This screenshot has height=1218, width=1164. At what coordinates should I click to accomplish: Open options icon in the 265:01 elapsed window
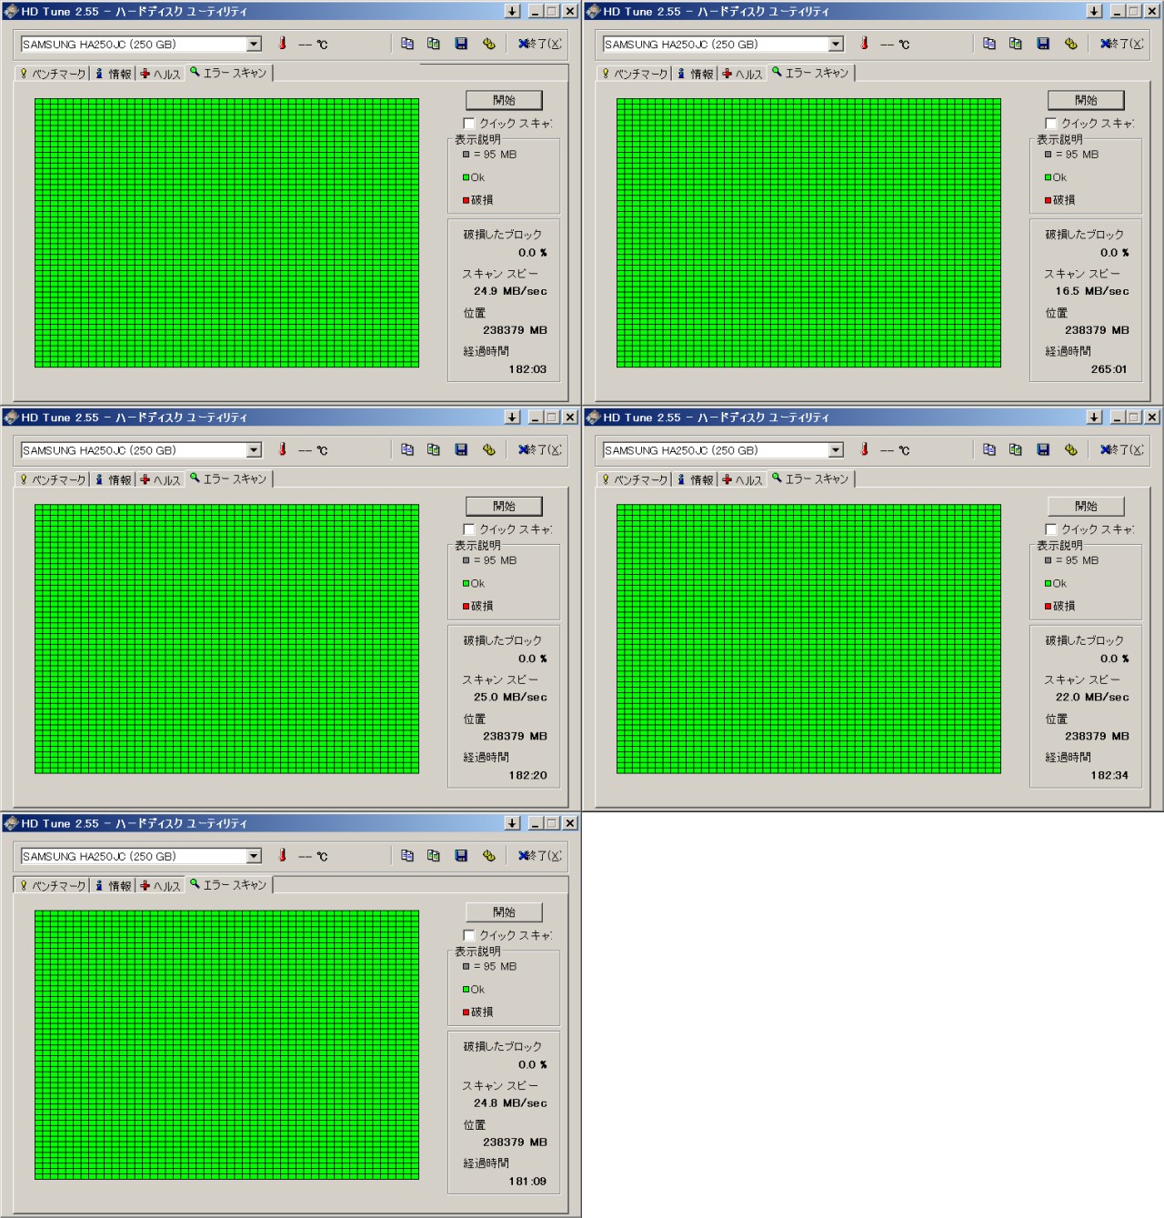click(x=1070, y=44)
